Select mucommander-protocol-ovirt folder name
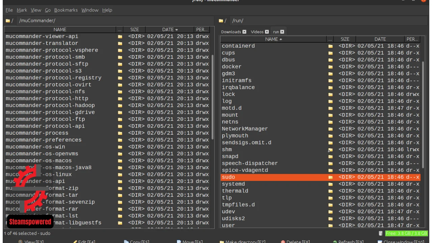Screen dimensions: 432x243 tap(48, 85)
